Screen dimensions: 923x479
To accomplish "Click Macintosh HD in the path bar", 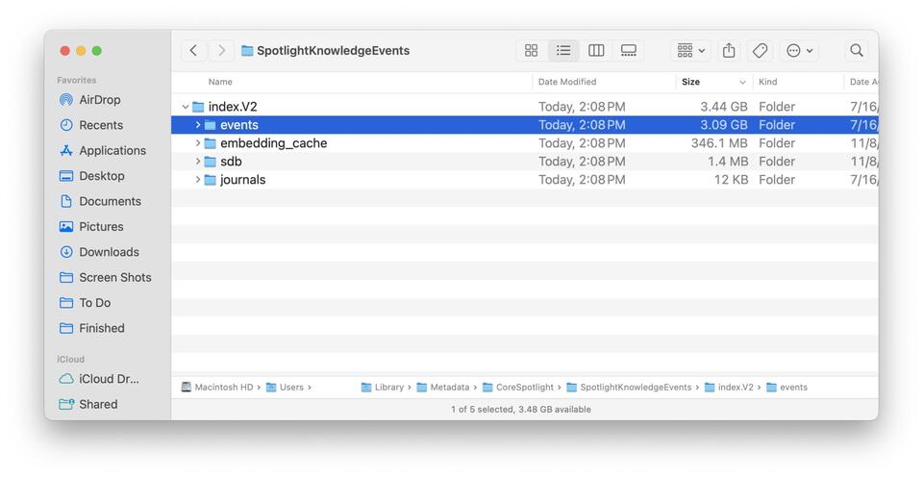I will (217, 387).
